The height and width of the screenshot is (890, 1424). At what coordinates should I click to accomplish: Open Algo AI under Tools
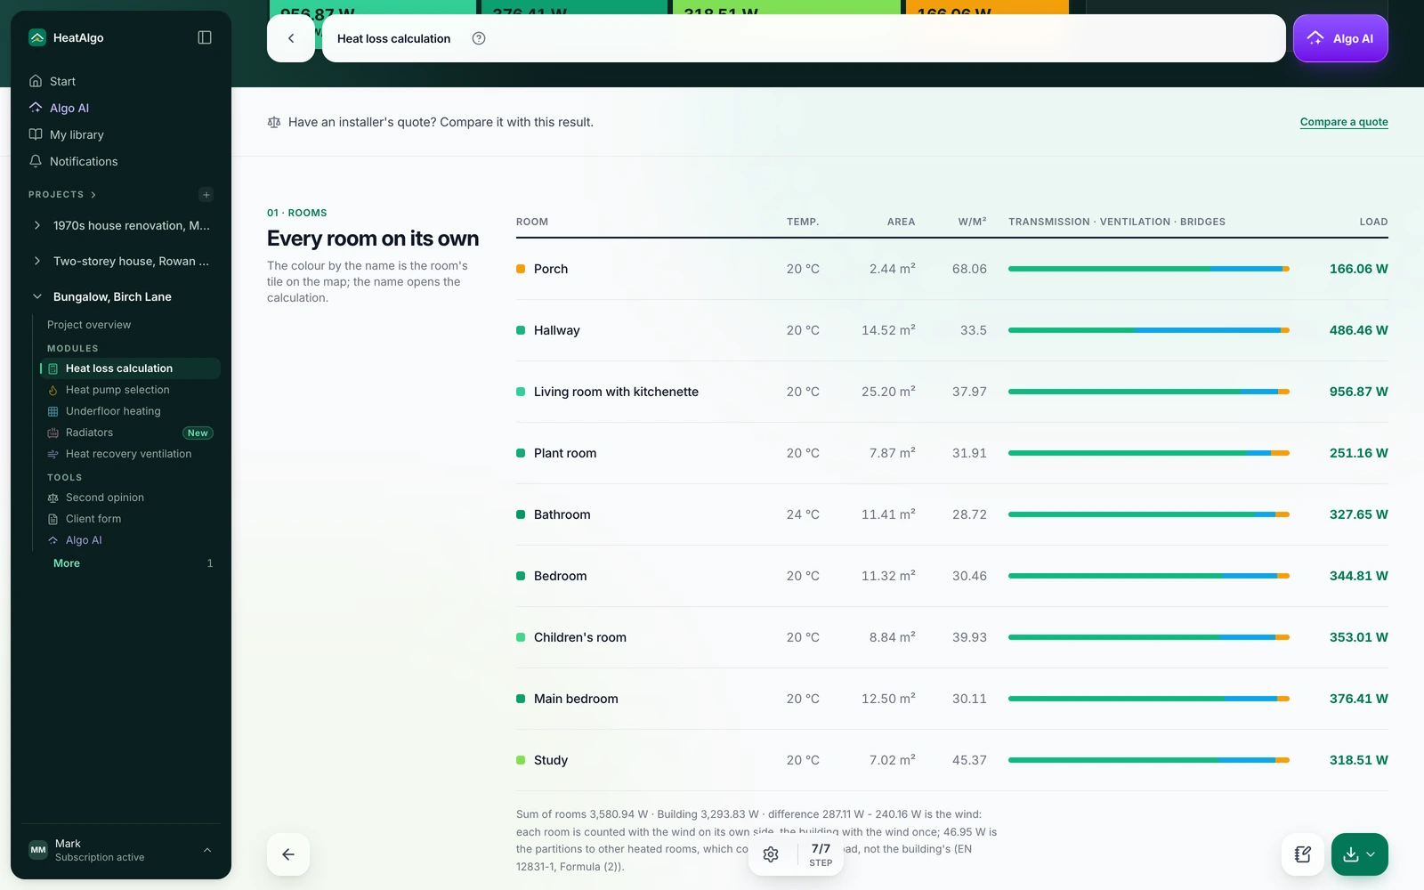pyautogui.click(x=130, y=540)
